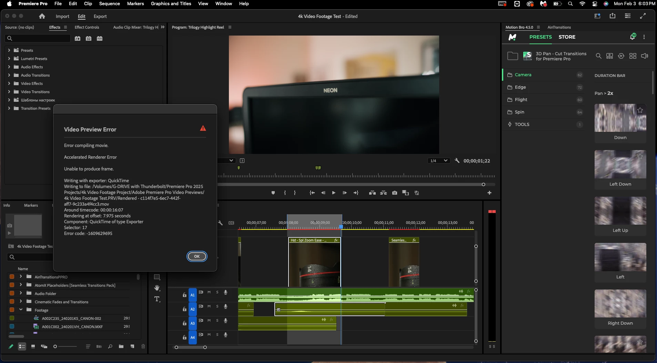Export a frame with the camera icon

pyautogui.click(x=395, y=193)
